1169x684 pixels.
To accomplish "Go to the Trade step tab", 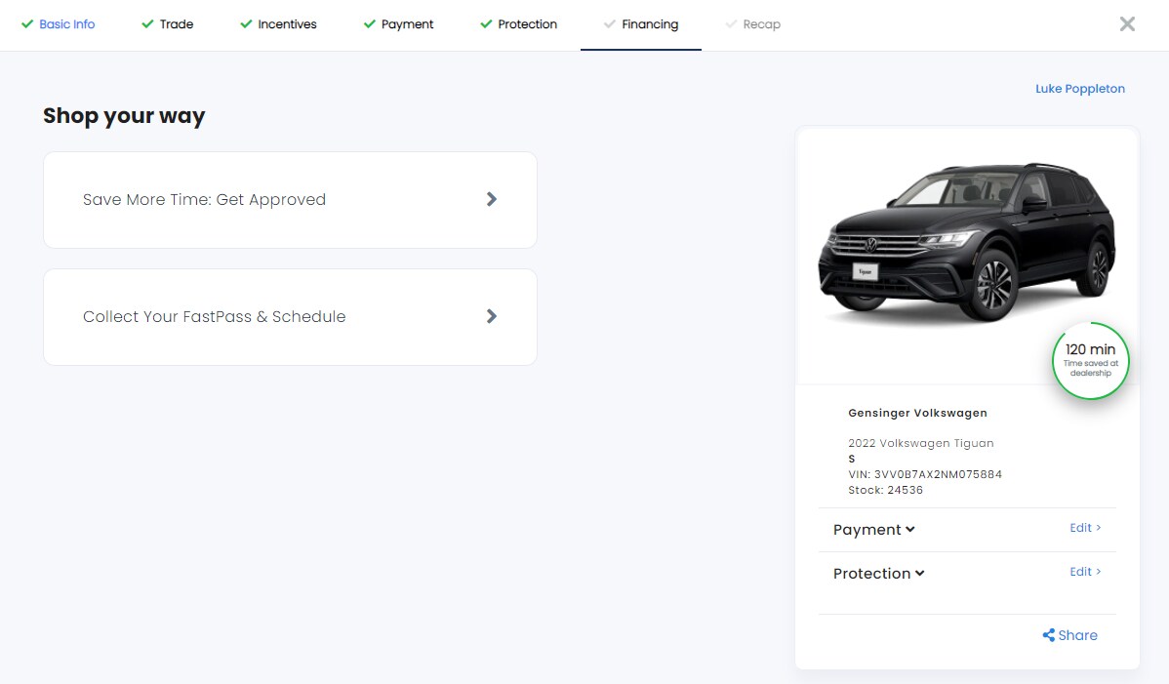I will [x=168, y=24].
